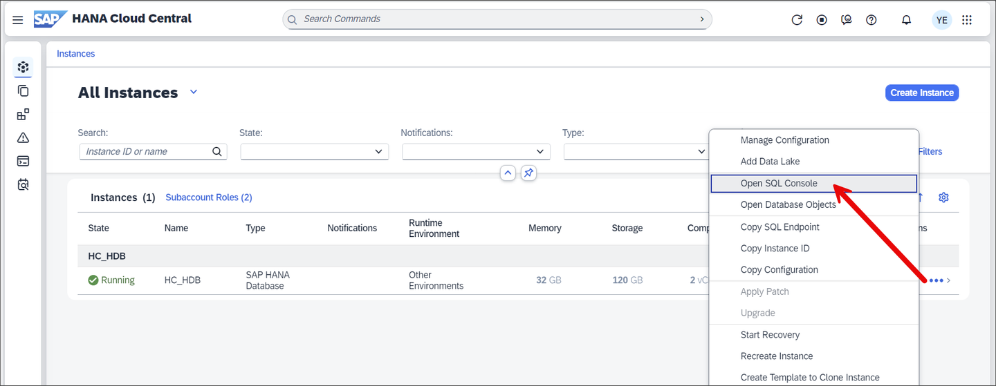
Task: Click the SAP logo
Action: tap(50, 19)
